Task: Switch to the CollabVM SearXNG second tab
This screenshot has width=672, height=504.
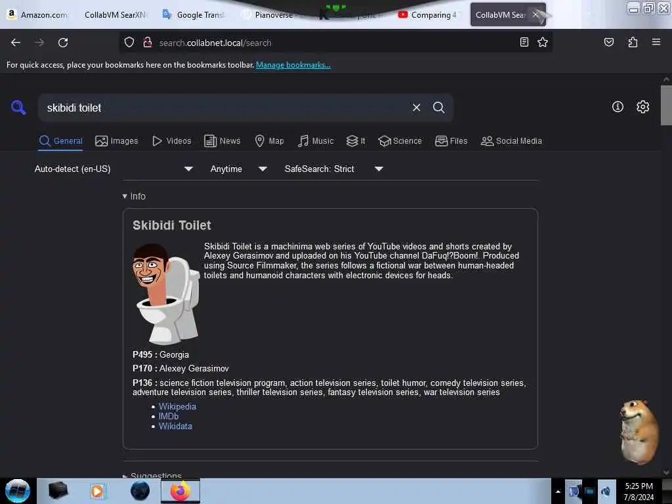Action: point(115,14)
